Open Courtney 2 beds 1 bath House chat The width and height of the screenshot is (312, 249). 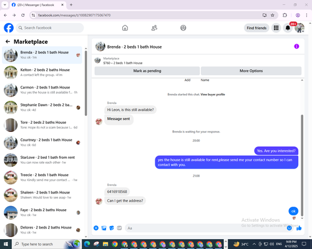[42, 143]
